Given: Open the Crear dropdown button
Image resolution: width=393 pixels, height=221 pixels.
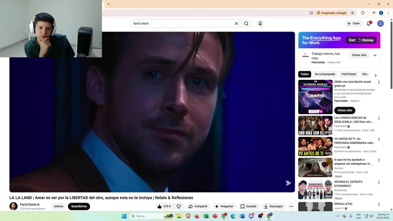Looking at the screenshot, I should pos(353,24).
